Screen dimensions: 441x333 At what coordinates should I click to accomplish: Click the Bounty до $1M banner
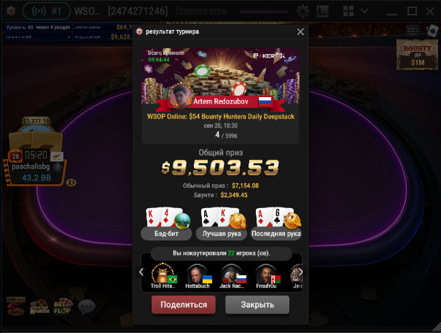[417, 55]
